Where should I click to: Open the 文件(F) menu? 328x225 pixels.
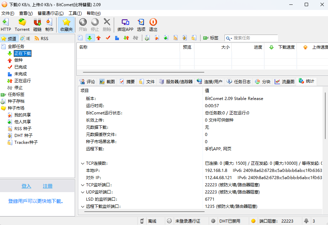tap(8, 13)
